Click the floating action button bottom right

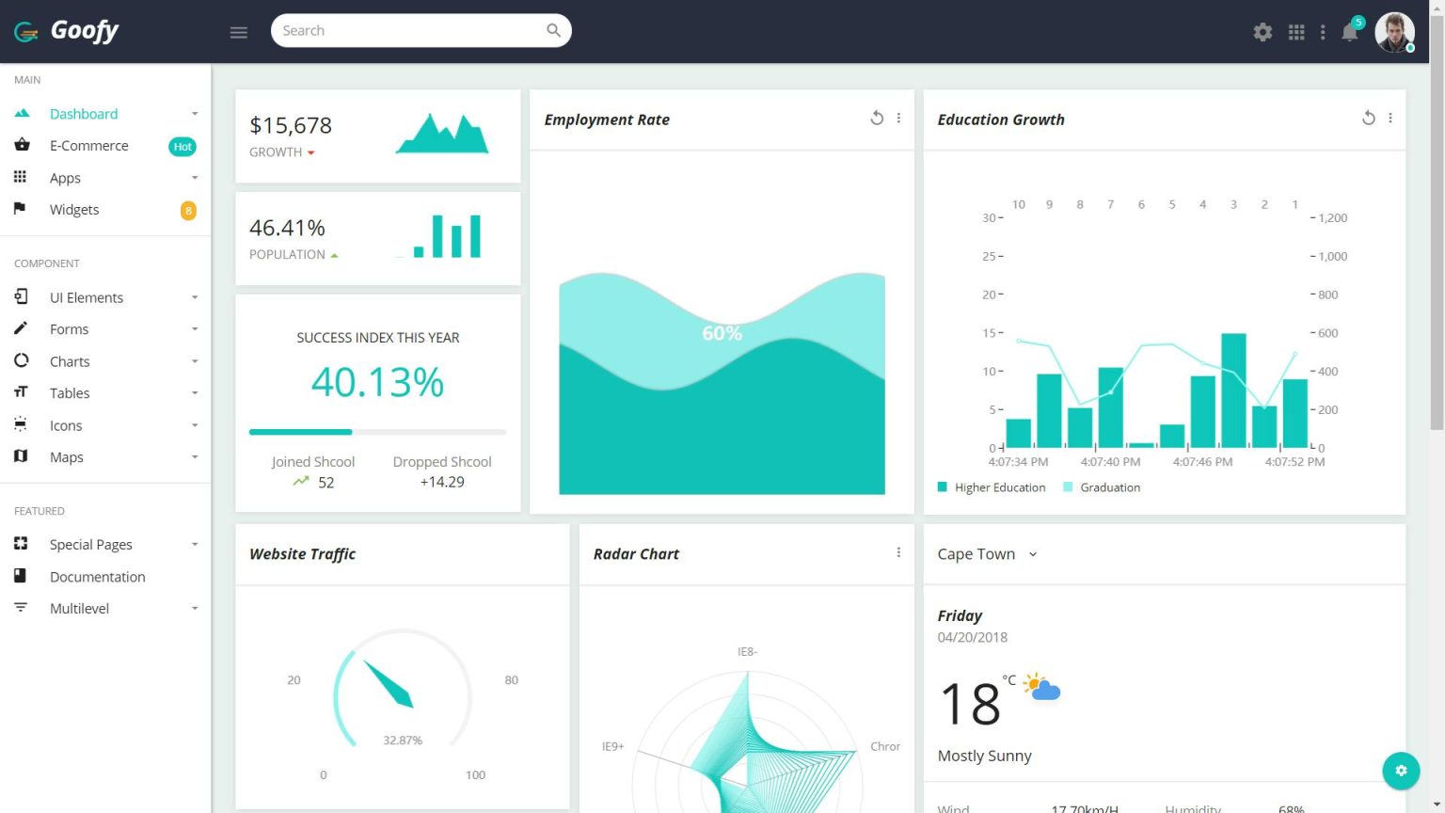pos(1401,771)
